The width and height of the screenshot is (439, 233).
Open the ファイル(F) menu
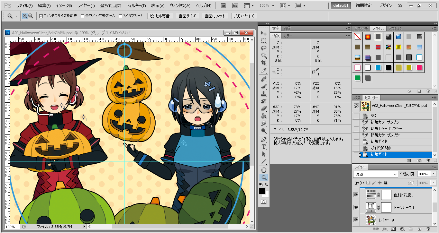click(24, 6)
